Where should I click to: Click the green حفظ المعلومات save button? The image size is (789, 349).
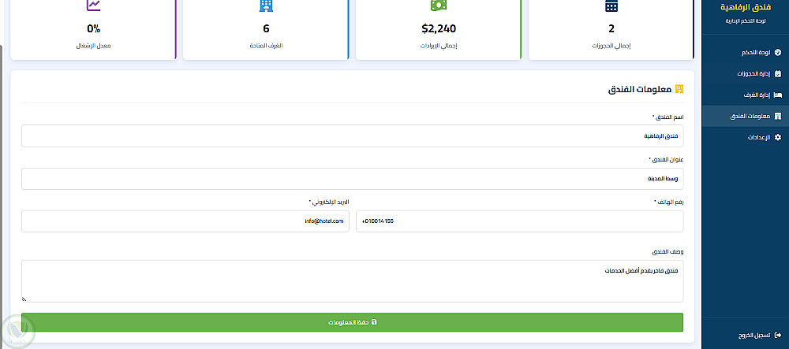(352, 322)
